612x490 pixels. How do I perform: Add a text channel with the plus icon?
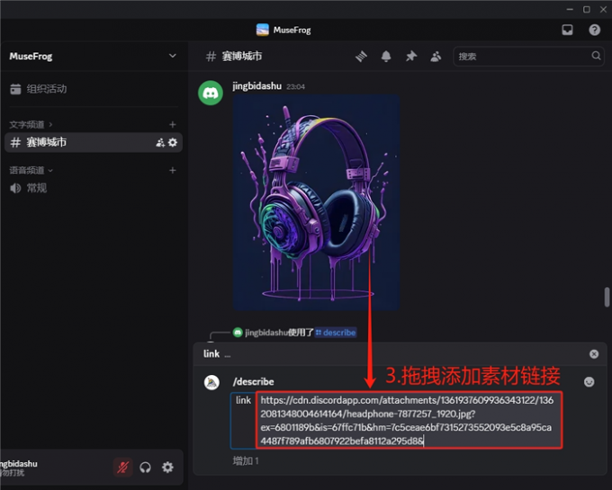(x=173, y=125)
